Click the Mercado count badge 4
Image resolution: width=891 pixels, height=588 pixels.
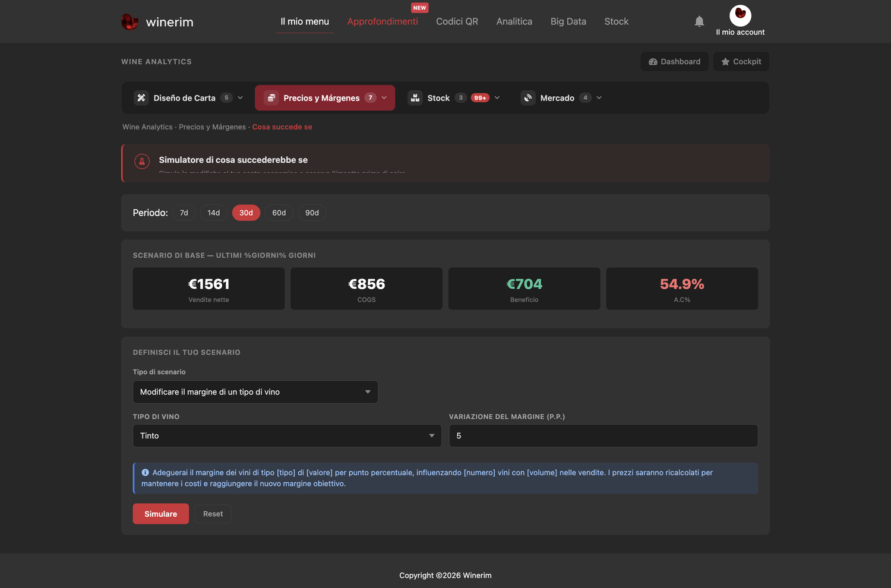[586, 98]
